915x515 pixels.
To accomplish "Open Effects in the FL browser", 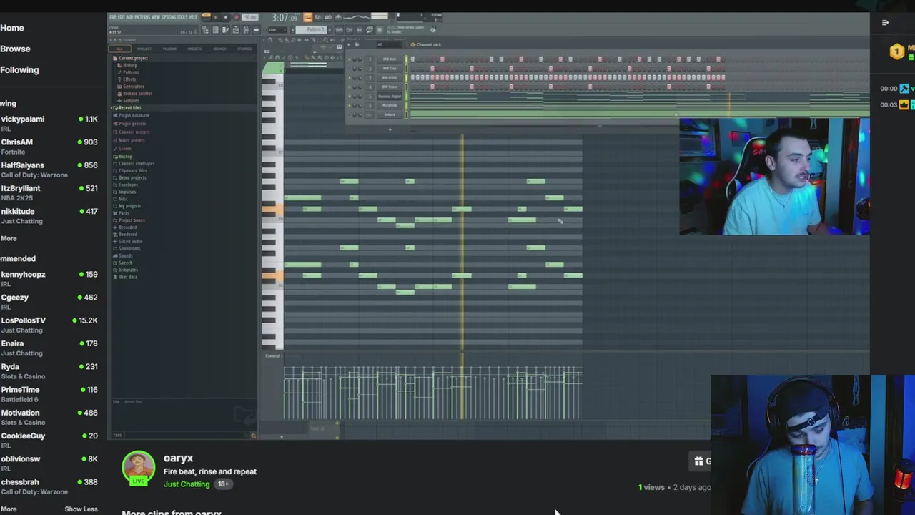I will (x=128, y=79).
